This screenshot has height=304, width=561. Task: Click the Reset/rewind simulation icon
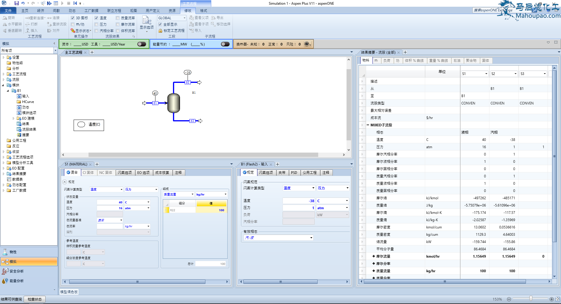[75, 3]
